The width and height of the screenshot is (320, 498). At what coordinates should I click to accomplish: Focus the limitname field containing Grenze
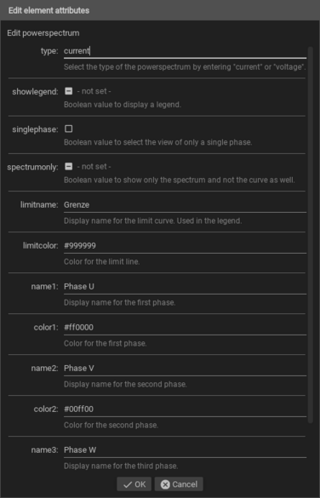[185, 205]
